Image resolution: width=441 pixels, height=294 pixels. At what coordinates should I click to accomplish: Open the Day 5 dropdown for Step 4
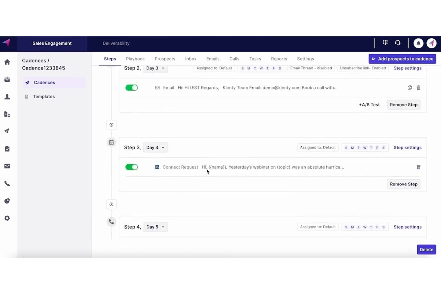click(x=155, y=227)
